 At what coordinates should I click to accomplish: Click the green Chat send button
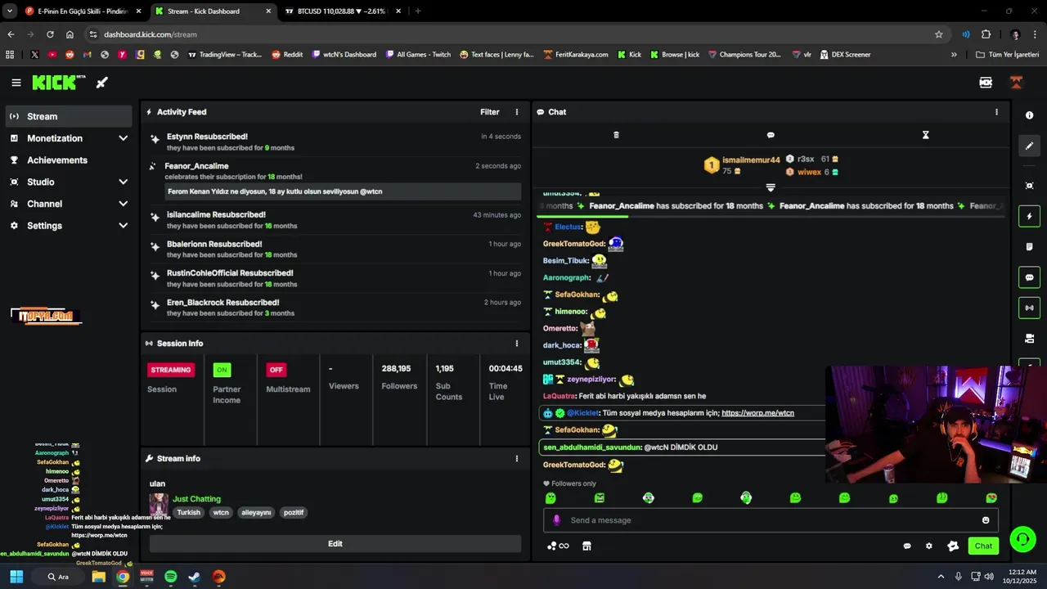pos(982,546)
